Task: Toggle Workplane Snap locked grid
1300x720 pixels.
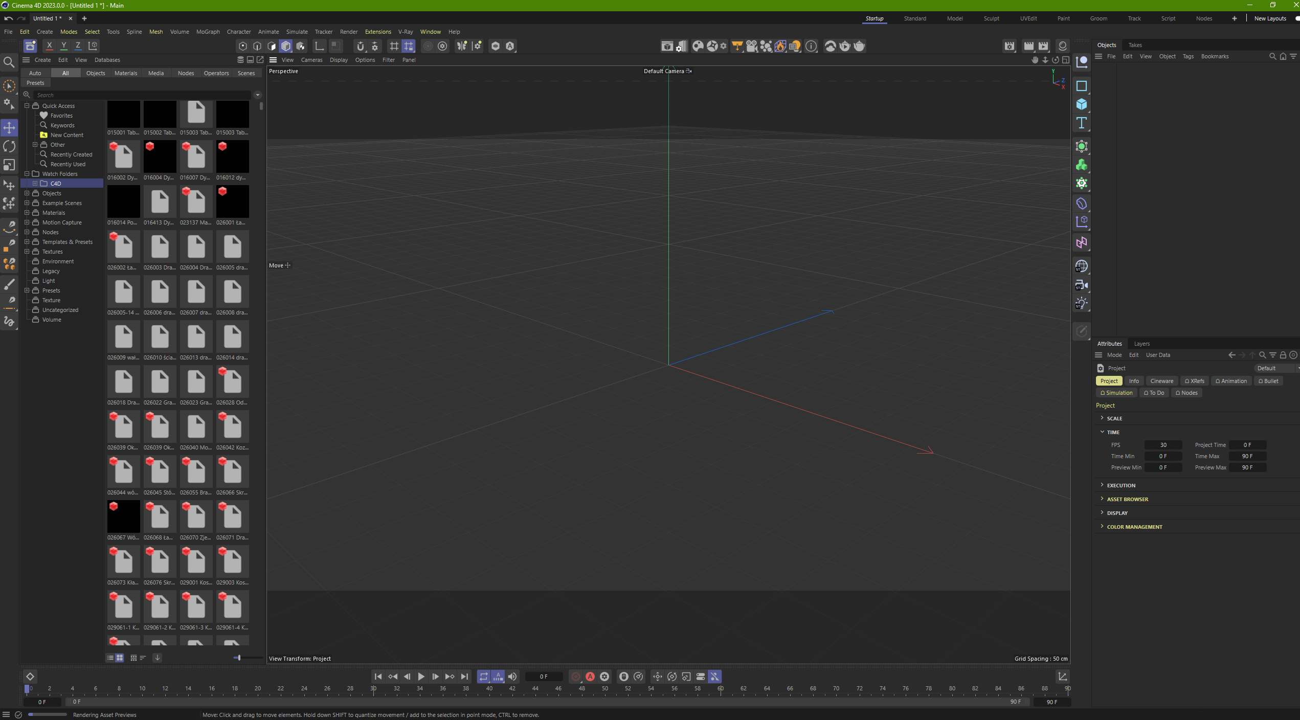Action: coord(408,46)
